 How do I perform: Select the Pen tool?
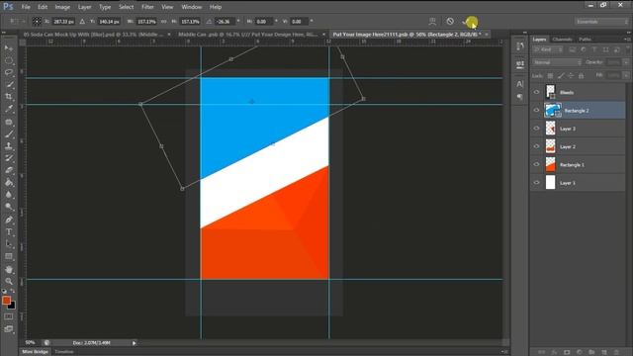9,220
